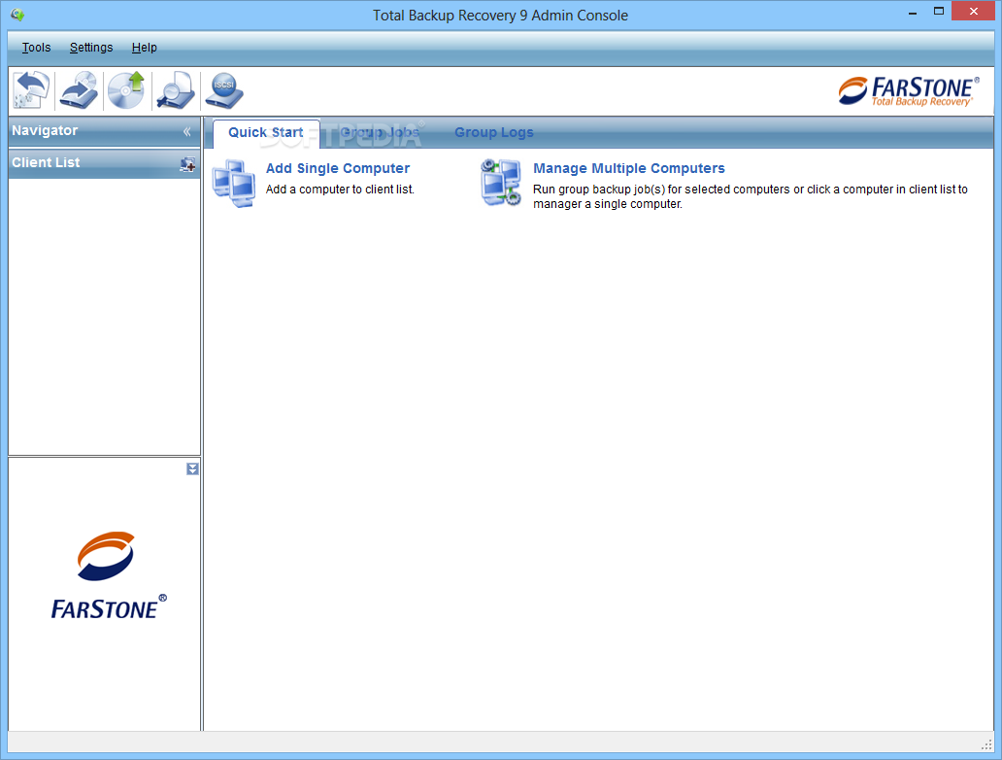Switch to the Group Logs tab
The image size is (1002, 760).
point(494,132)
